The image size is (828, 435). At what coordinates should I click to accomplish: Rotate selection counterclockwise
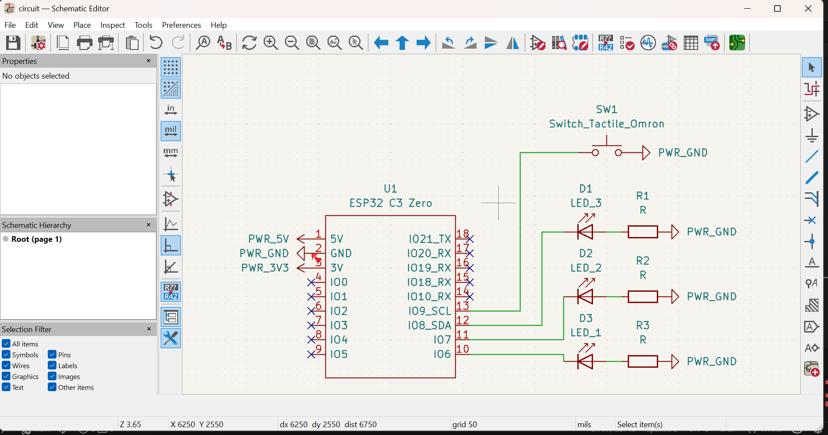[448, 43]
